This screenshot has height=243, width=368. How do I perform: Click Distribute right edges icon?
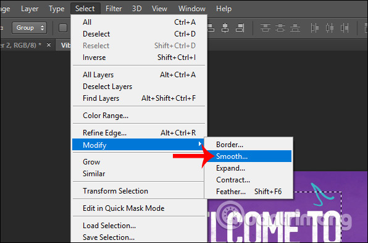pos(345,28)
